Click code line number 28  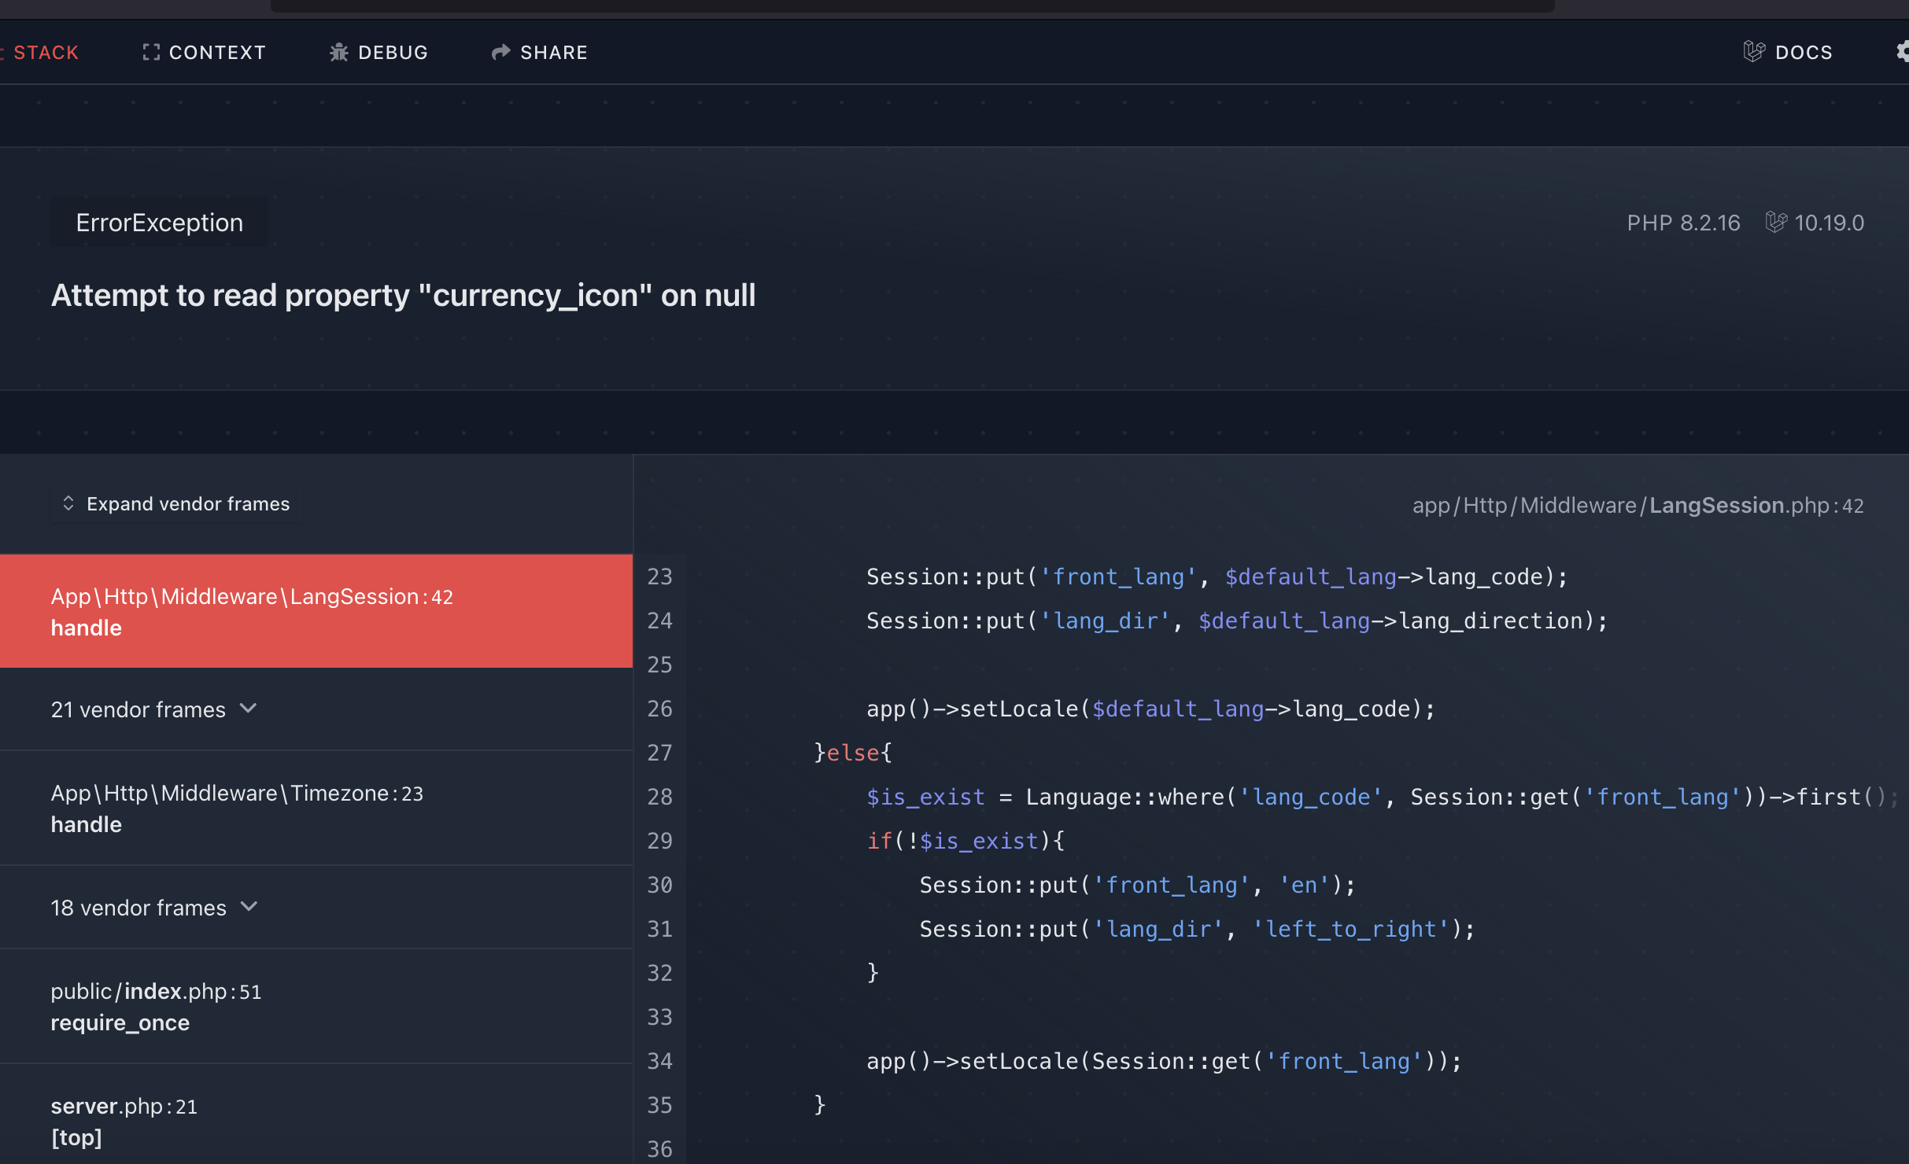pos(659,797)
